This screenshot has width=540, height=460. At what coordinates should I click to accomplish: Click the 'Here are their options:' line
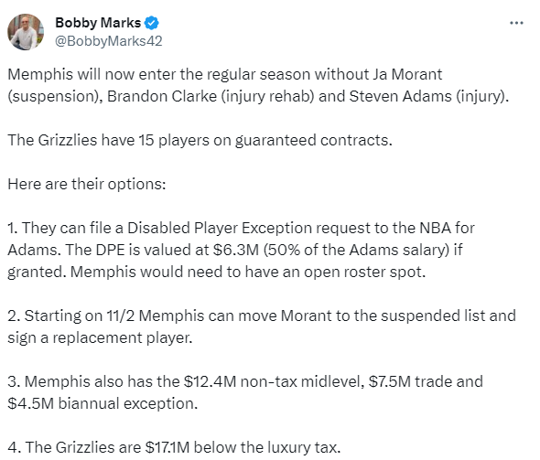87,185
